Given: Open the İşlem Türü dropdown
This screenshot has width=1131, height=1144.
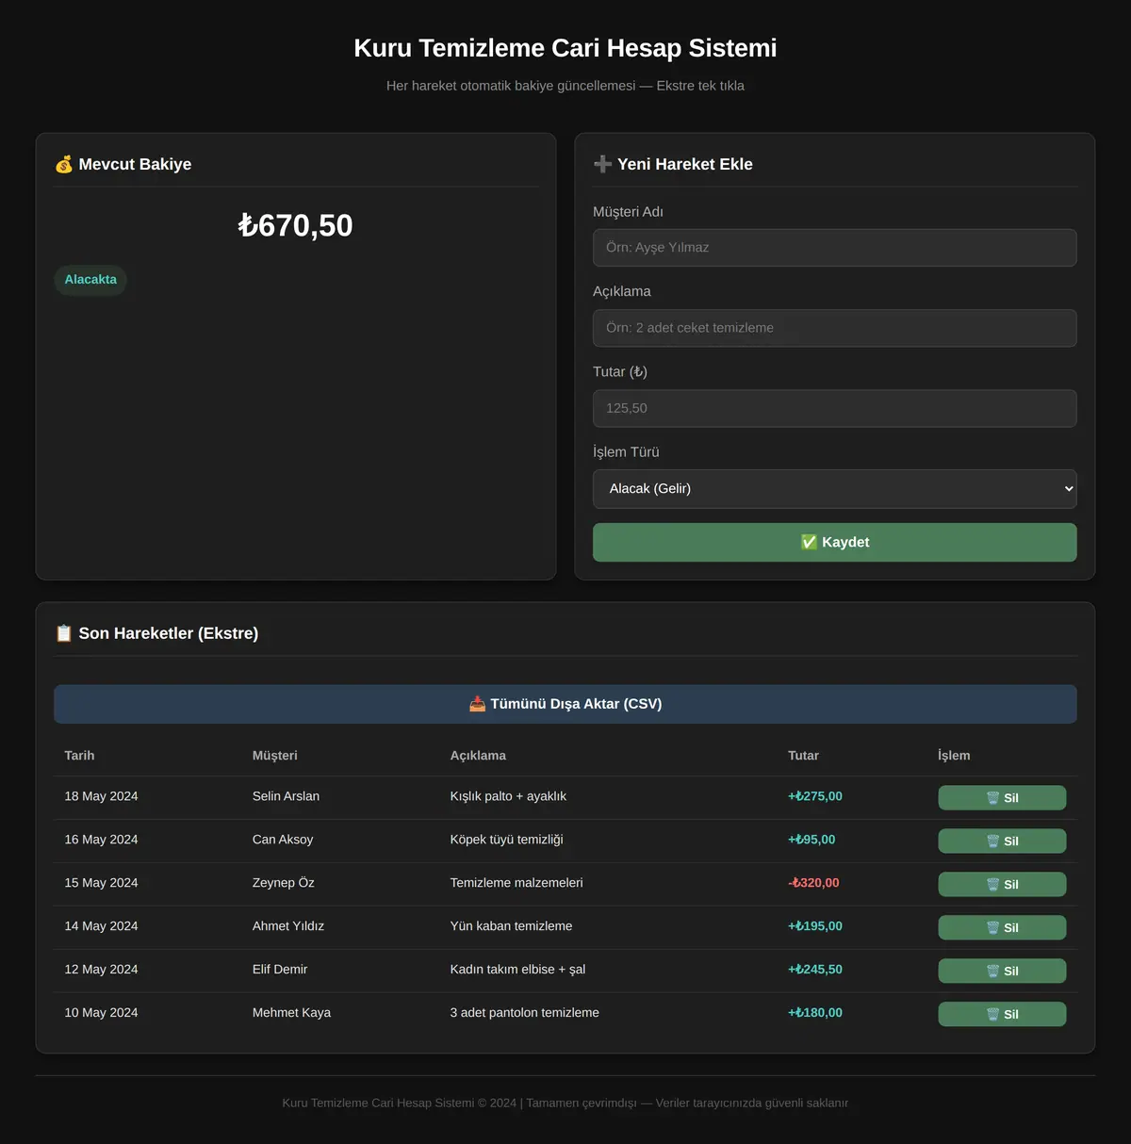Looking at the screenshot, I should 835,489.
